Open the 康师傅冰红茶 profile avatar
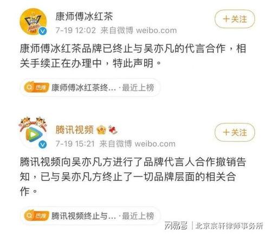This screenshot has height=234, width=271. pos(33,22)
